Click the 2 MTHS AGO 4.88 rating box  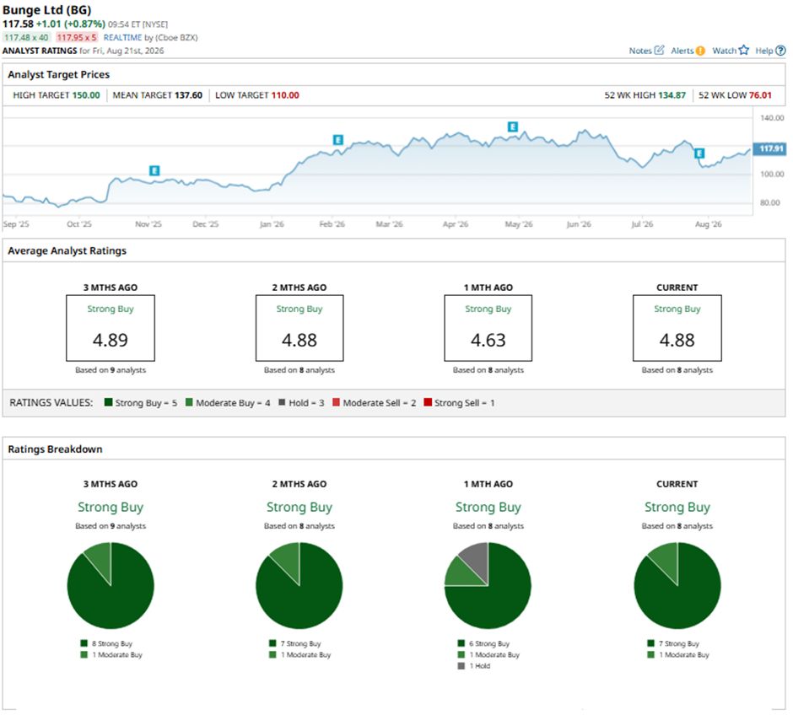pyautogui.click(x=299, y=328)
